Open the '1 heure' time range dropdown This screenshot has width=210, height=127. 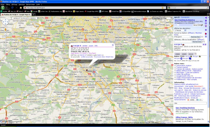coord(180,30)
